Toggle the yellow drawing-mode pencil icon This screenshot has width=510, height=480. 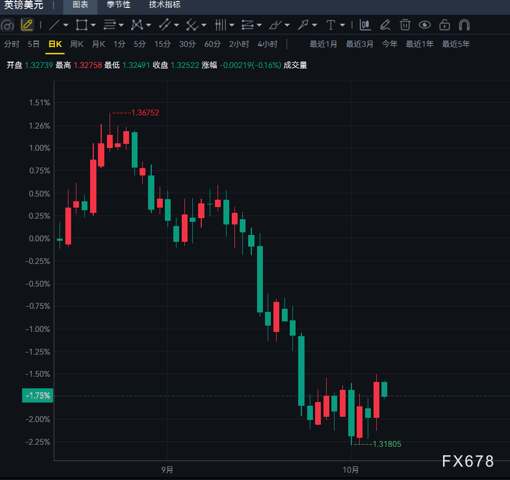[27, 25]
